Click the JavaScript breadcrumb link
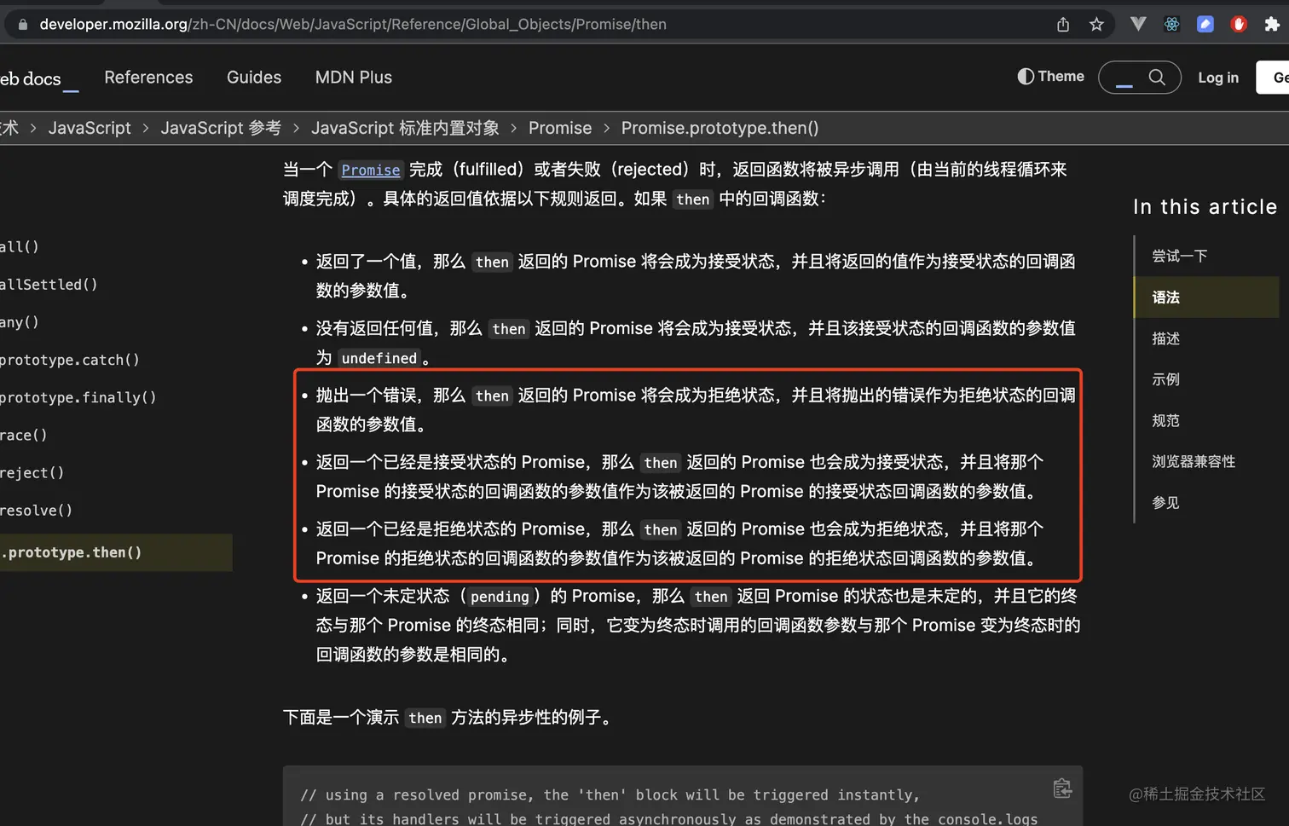The height and width of the screenshot is (826, 1289). (x=89, y=128)
